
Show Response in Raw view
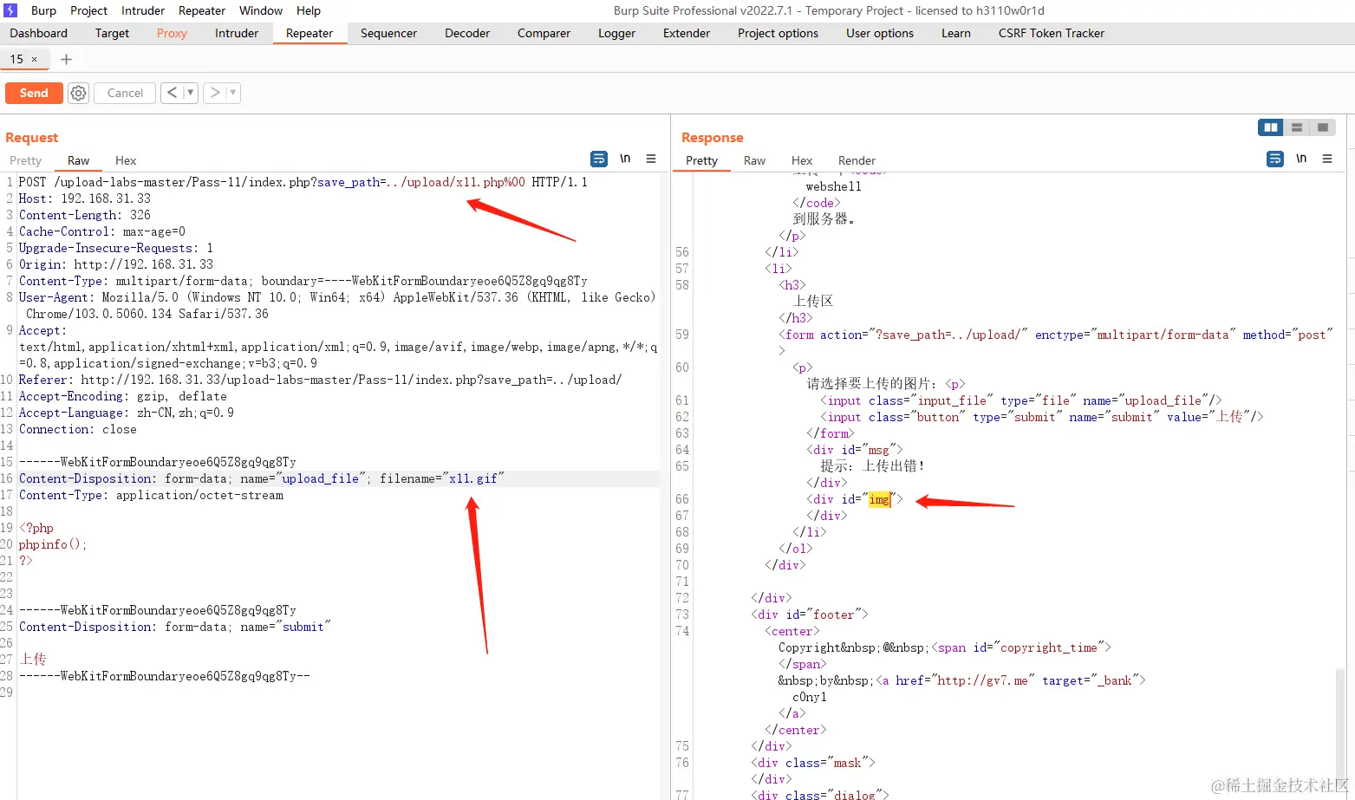(754, 160)
